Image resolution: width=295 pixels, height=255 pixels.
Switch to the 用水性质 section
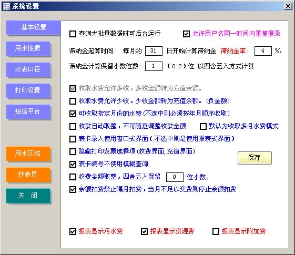(28, 48)
